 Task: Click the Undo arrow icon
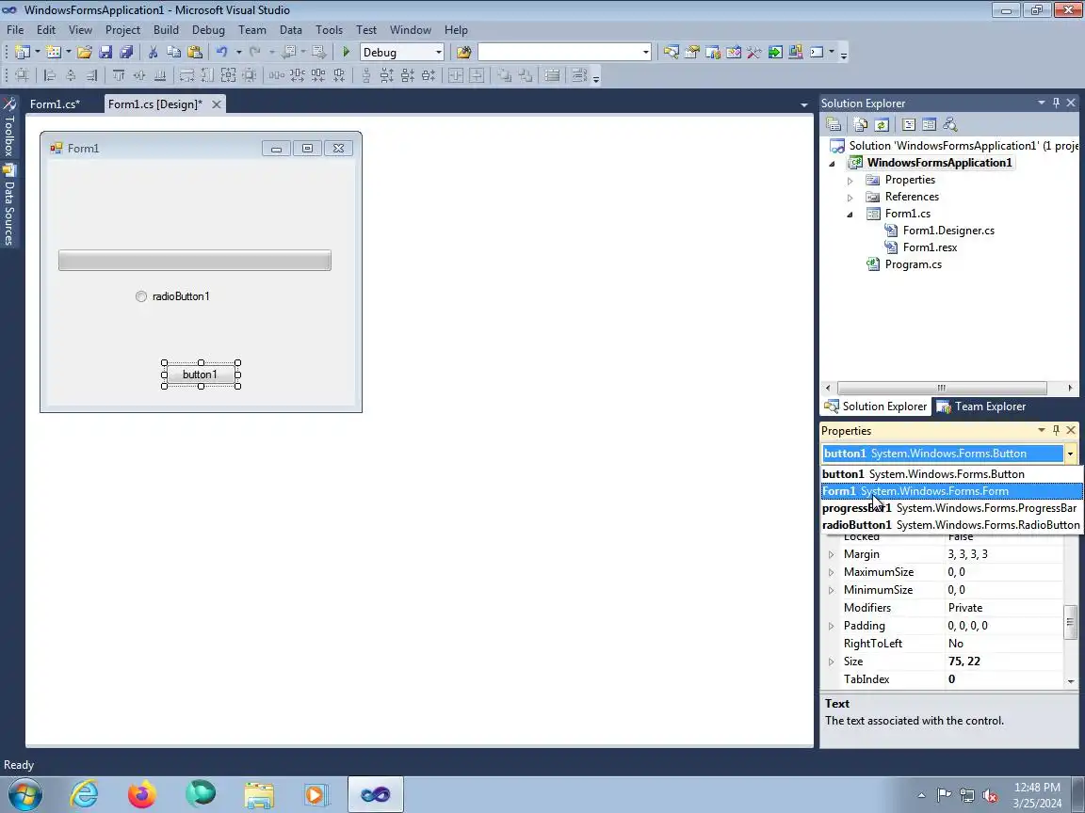point(221,52)
